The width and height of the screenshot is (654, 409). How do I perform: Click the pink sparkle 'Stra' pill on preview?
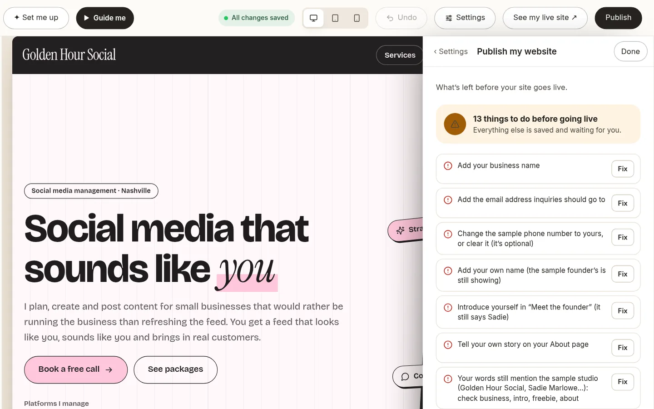click(406, 229)
